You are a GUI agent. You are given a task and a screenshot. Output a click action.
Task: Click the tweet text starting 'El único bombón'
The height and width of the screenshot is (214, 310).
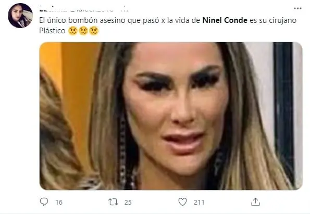point(168,26)
